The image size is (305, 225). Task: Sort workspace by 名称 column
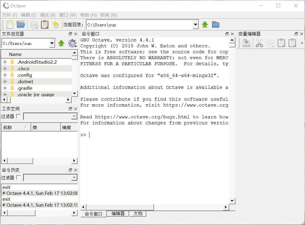[x=16, y=127]
